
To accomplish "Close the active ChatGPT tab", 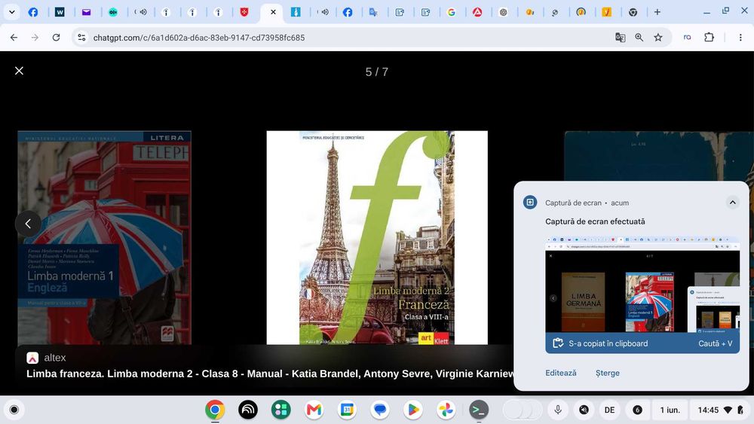I will [273, 12].
